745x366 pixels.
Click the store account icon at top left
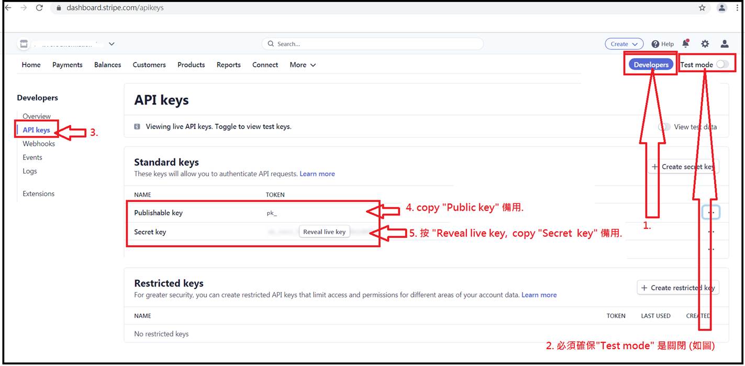(23, 44)
